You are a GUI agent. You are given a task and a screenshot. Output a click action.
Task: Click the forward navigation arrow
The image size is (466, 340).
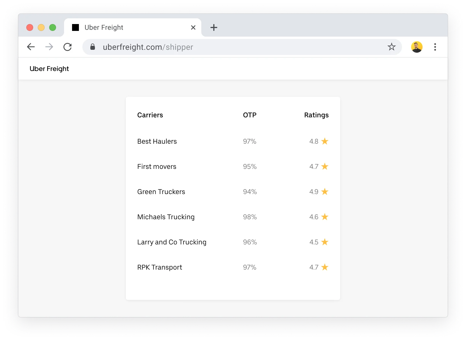tap(49, 47)
